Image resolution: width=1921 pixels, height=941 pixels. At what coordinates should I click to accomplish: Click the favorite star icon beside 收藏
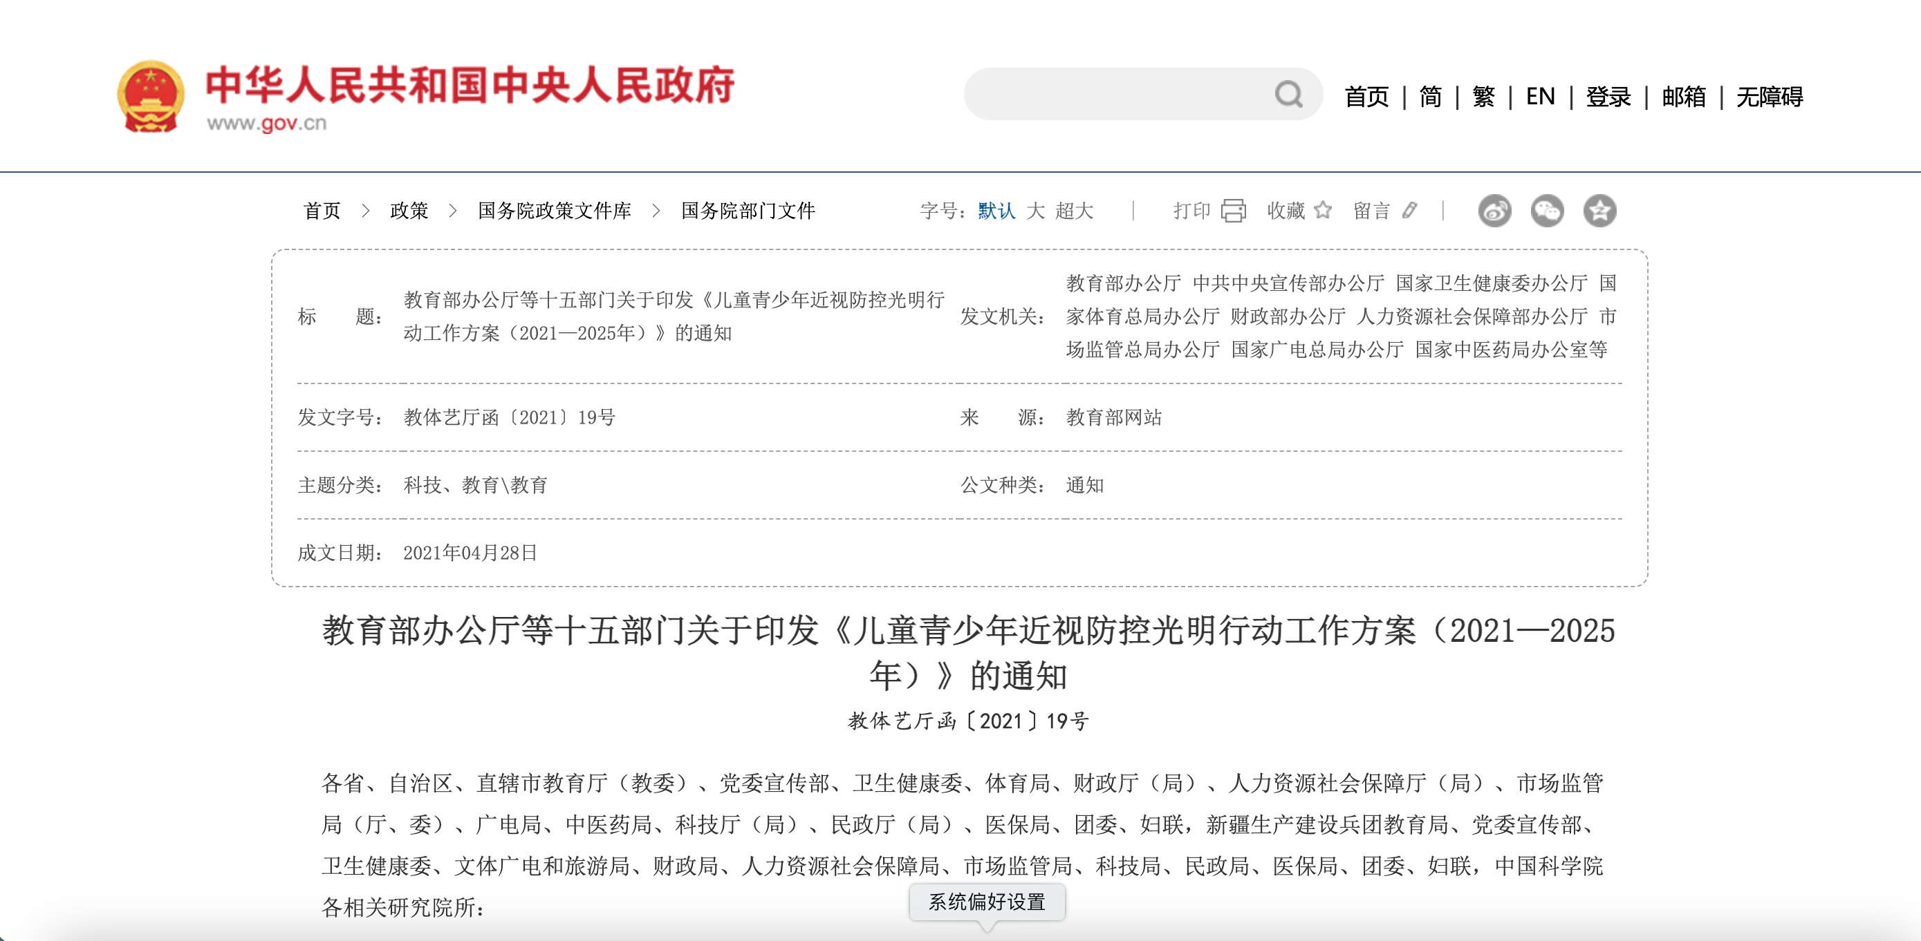pyautogui.click(x=1323, y=210)
